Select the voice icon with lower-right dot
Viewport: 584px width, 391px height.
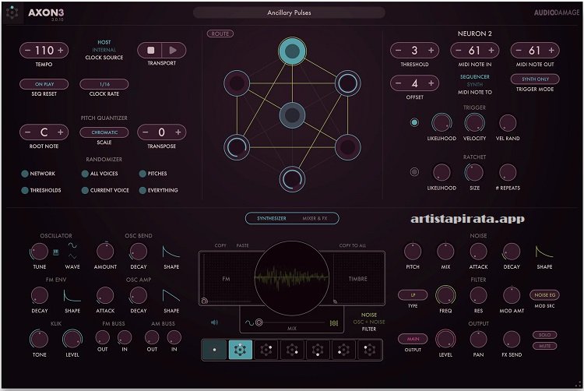pyautogui.click(x=292, y=350)
